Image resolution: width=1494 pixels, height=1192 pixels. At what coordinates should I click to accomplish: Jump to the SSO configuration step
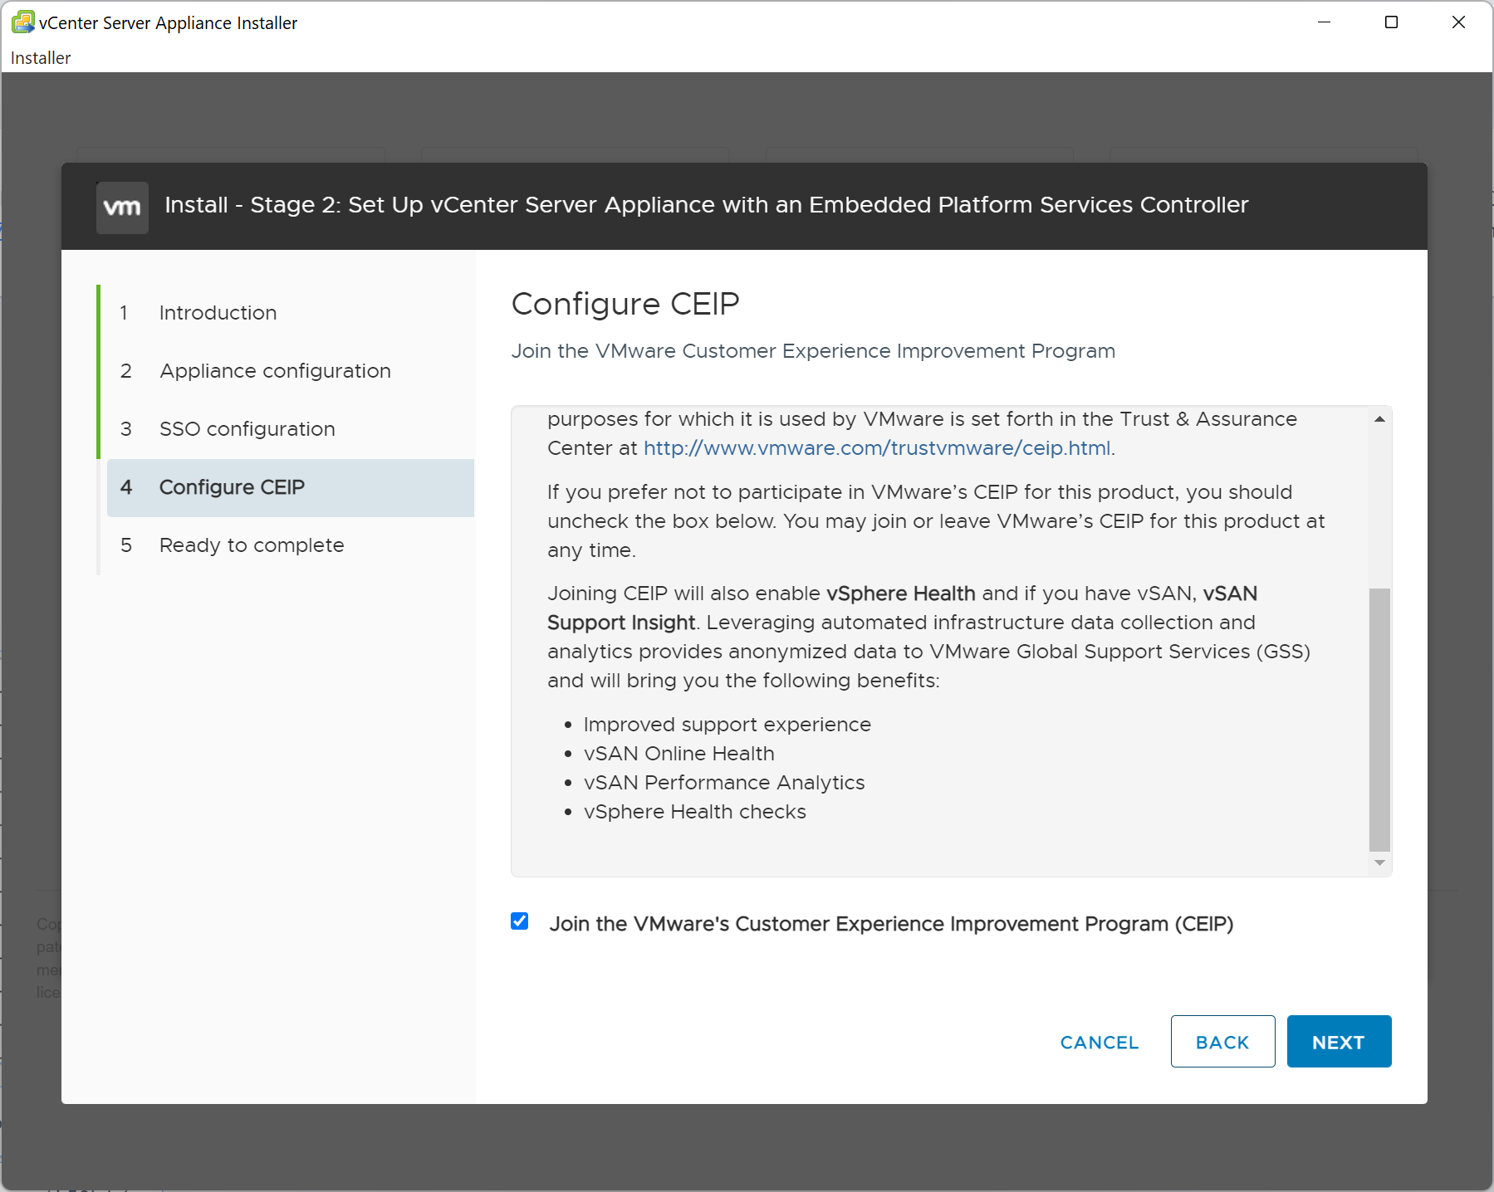[x=247, y=429]
